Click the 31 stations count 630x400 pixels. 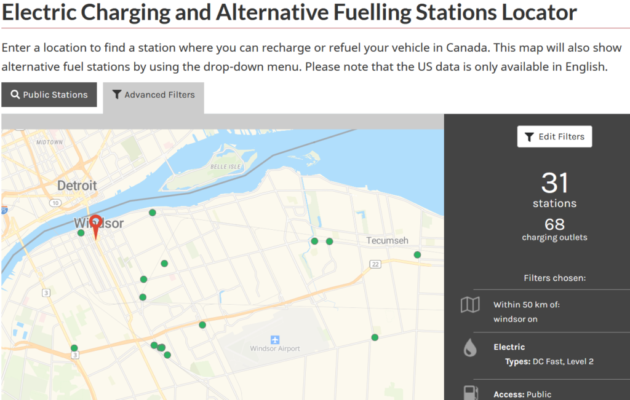click(x=554, y=189)
